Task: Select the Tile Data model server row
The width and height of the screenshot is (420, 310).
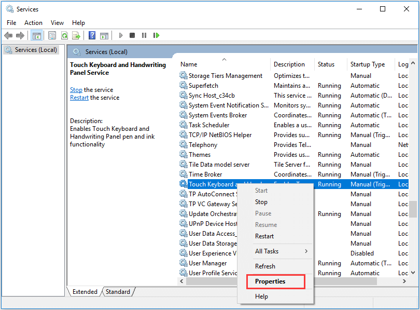Action: 293,165
